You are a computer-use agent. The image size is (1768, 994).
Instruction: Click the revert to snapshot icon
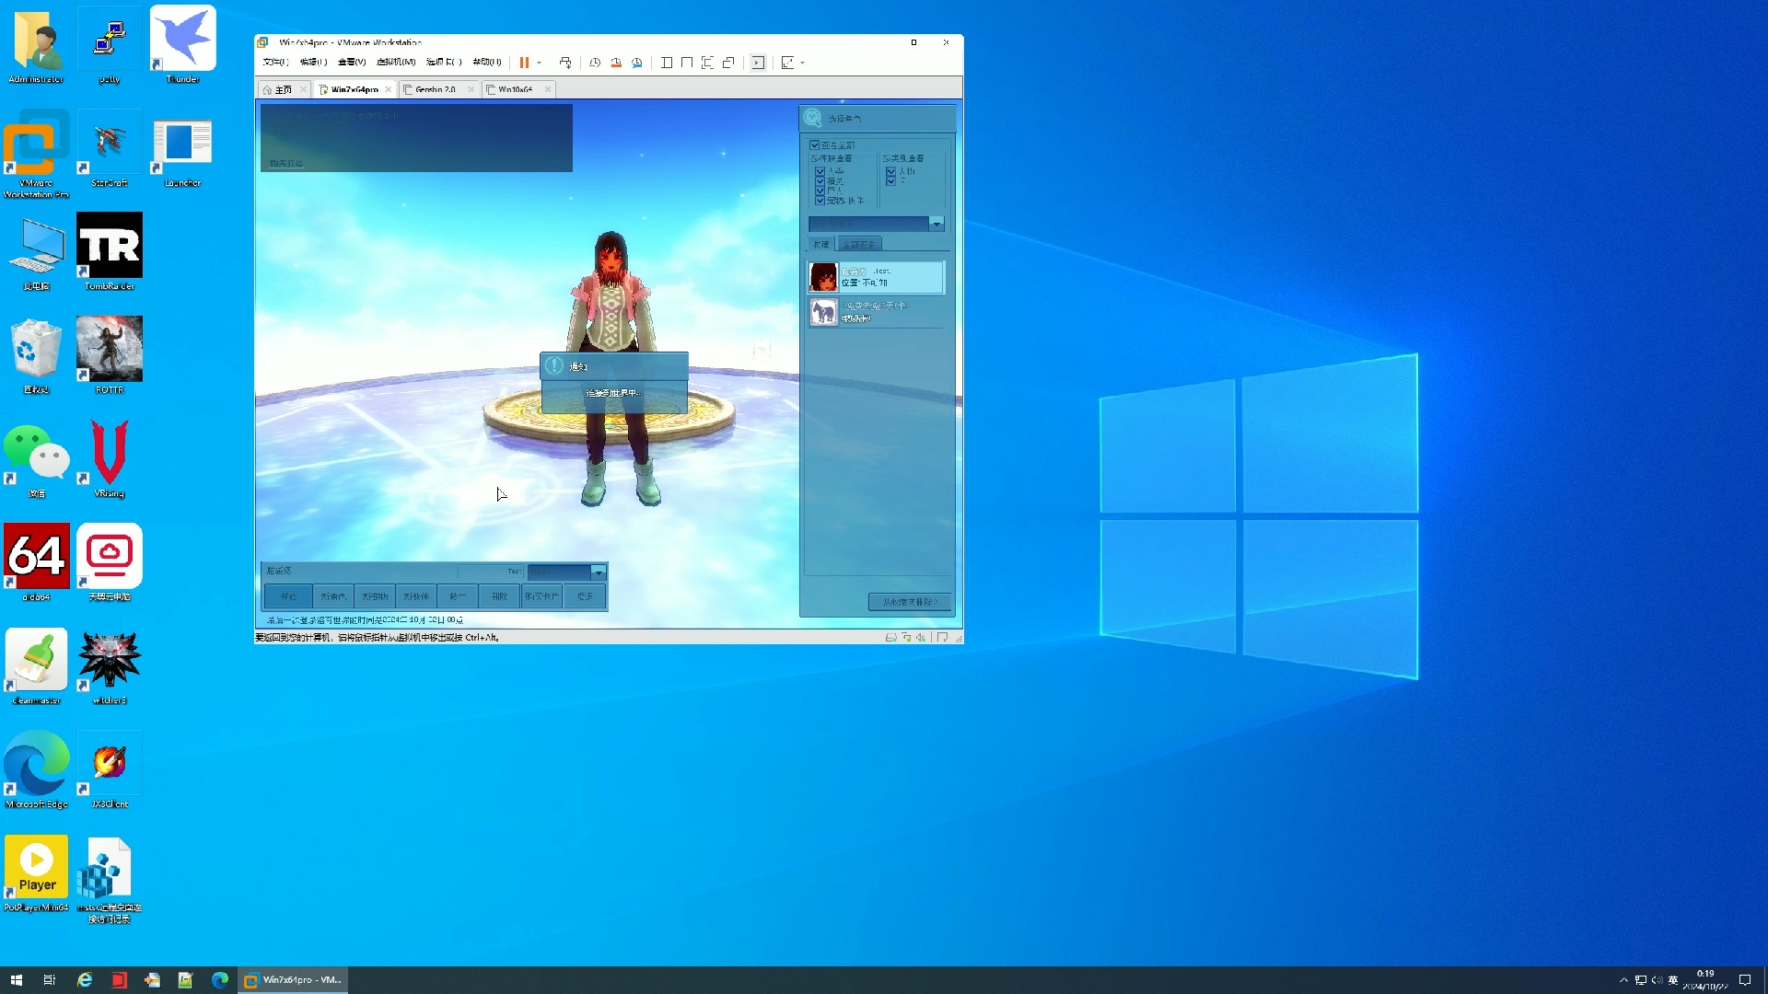[x=616, y=63]
